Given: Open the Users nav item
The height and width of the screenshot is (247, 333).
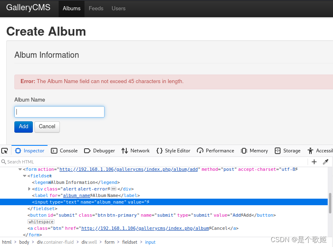Looking at the screenshot, I should 119,9.
